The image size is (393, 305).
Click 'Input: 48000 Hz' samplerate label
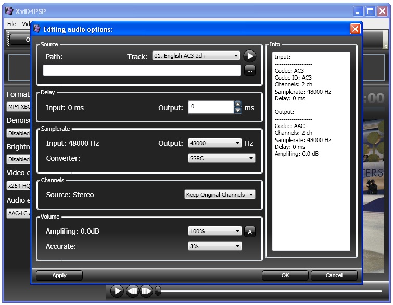click(72, 143)
